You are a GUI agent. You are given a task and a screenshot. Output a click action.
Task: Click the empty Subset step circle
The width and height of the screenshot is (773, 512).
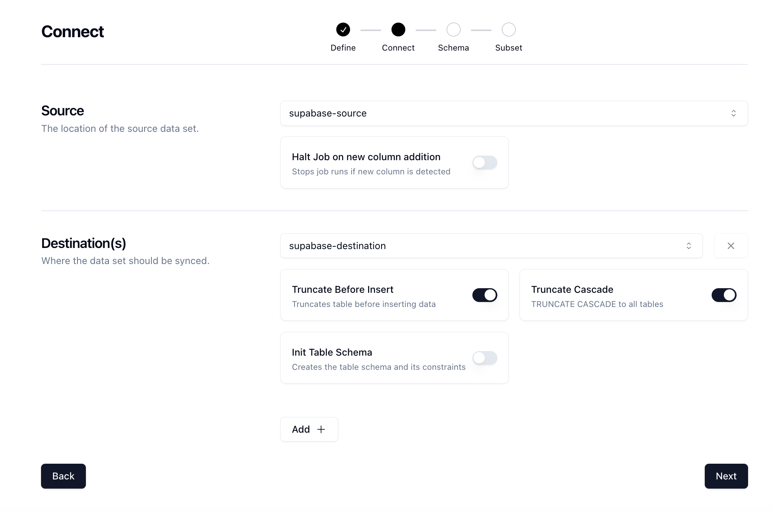click(508, 30)
